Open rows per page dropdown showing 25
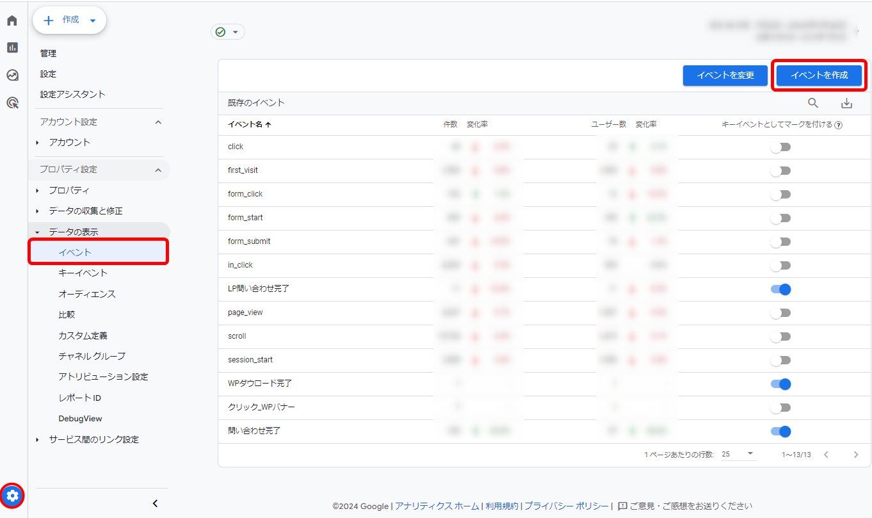This screenshot has height=518, width=872. (738, 454)
